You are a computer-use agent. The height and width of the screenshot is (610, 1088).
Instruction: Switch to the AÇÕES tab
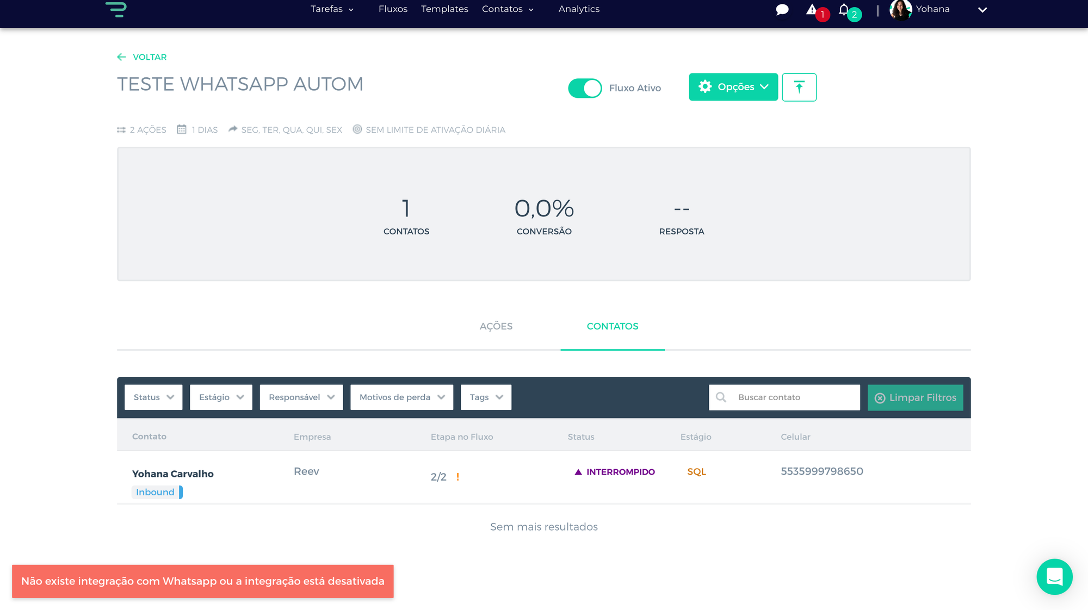coord(496,326)
